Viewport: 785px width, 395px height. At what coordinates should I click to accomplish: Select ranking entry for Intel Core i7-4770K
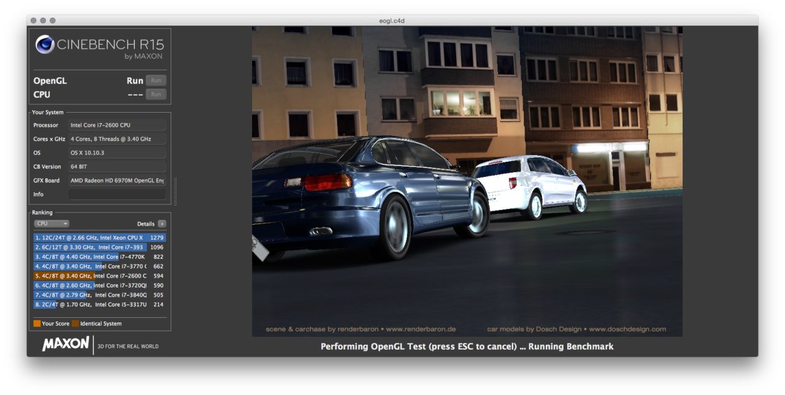(x=99, y=257)
